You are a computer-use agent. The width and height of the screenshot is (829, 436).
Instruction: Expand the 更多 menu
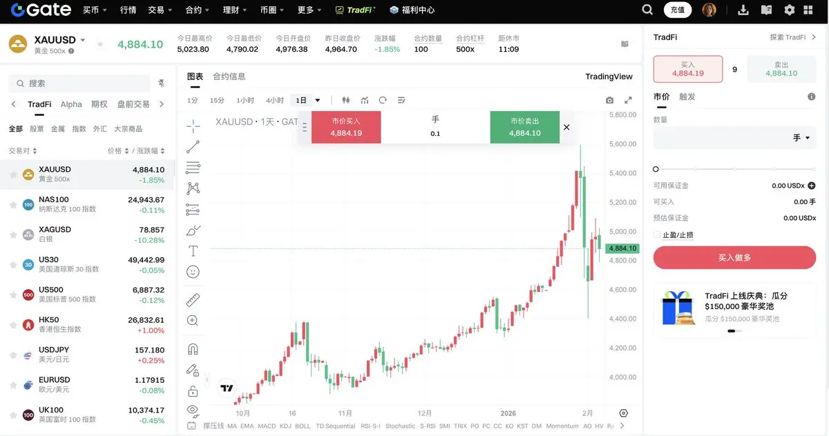pyautogui.click(x=309, y=10)
